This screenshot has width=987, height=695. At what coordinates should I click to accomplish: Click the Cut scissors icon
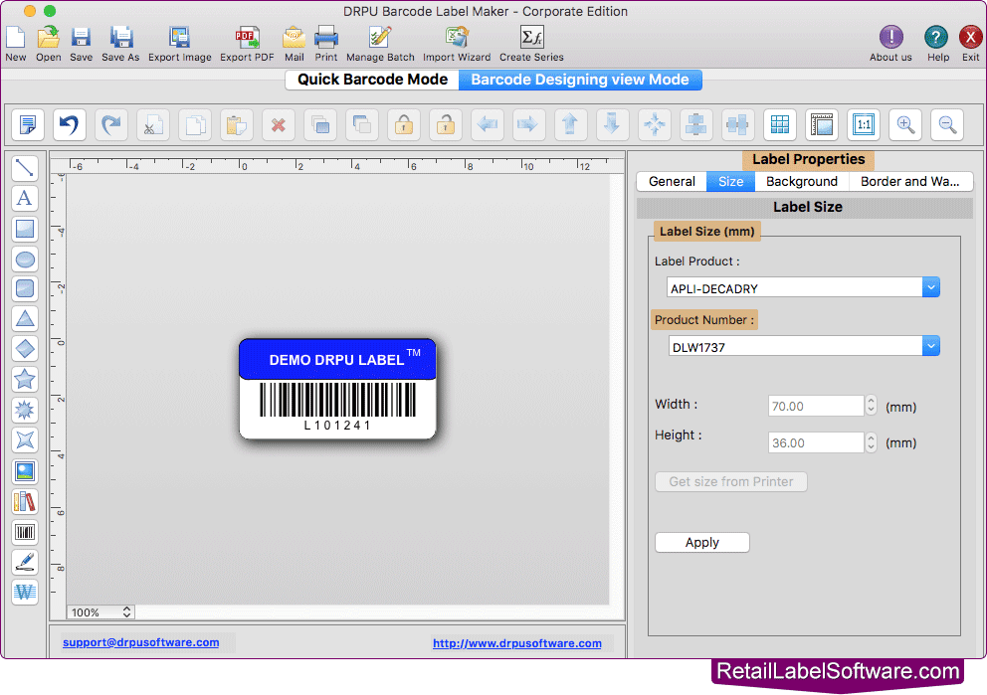[153, 124]
